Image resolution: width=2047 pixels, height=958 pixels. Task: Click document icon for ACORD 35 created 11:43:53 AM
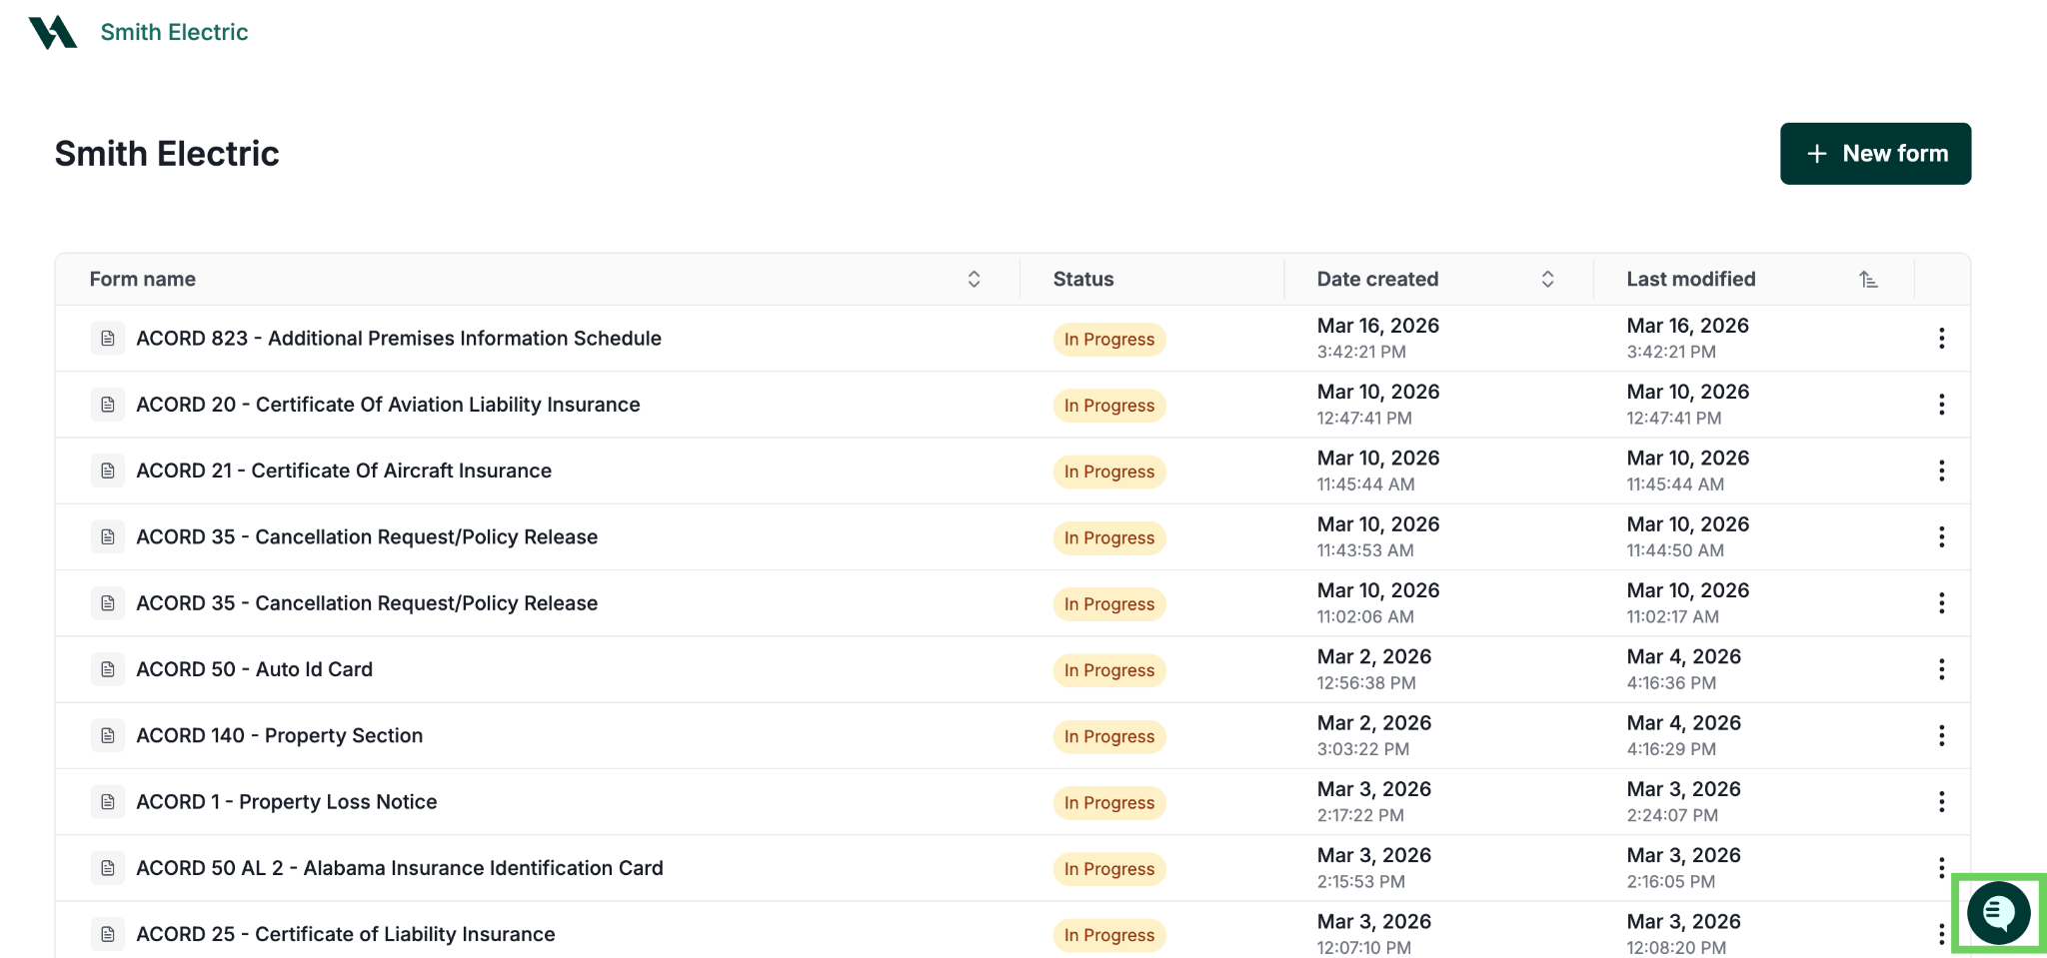pos(108,537)
